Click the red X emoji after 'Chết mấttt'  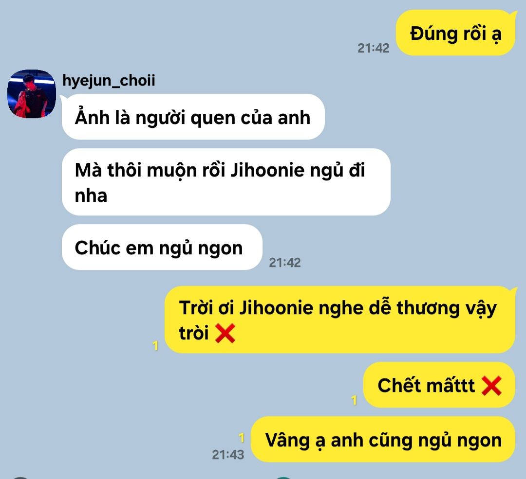coord(491,386)
